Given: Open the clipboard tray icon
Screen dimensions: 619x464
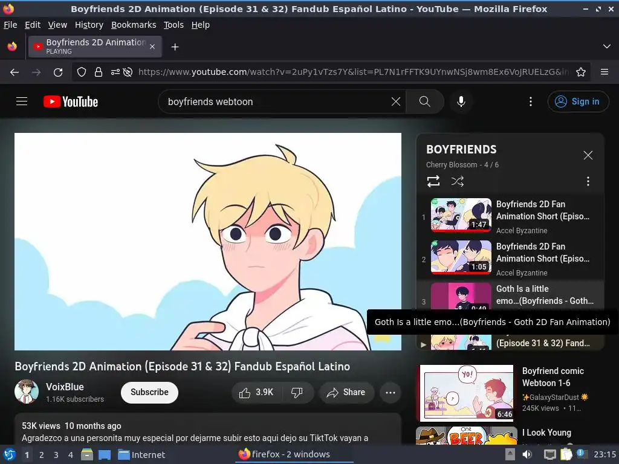Looking at the screenshot, I should click(x=566, y=454).
